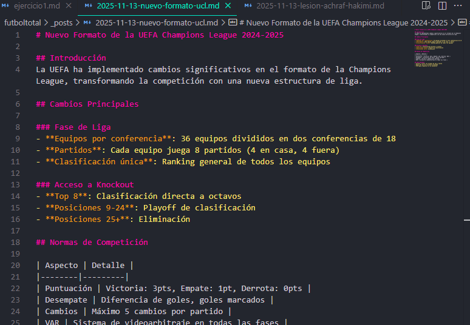Click the vertical scrollbar marker on the right edge
Image resolution: width=470 pixels, height=325 pixels.
[x=468, y=221]
